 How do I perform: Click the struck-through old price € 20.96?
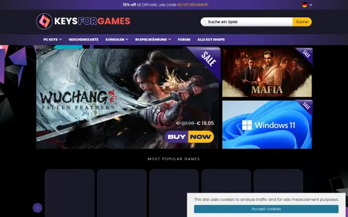point(186,123)
